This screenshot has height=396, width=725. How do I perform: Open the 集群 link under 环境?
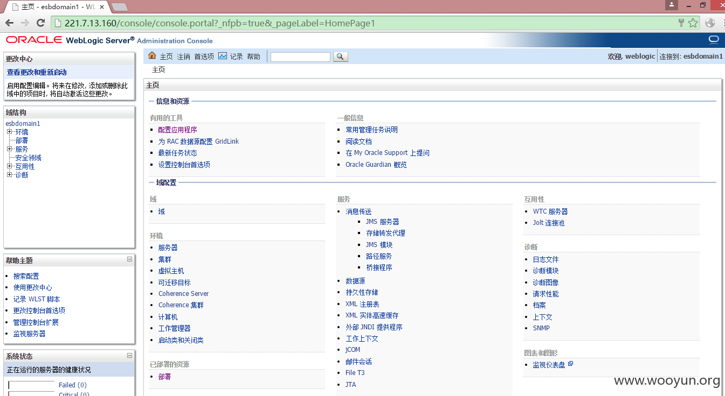(164, 259)
